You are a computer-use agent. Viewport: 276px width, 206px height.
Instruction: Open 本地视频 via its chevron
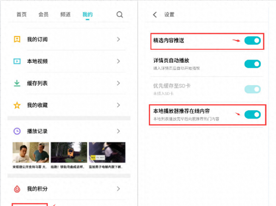point(118,61)
